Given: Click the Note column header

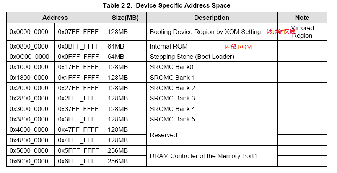Looking at the screenshot, I should 302,18.
